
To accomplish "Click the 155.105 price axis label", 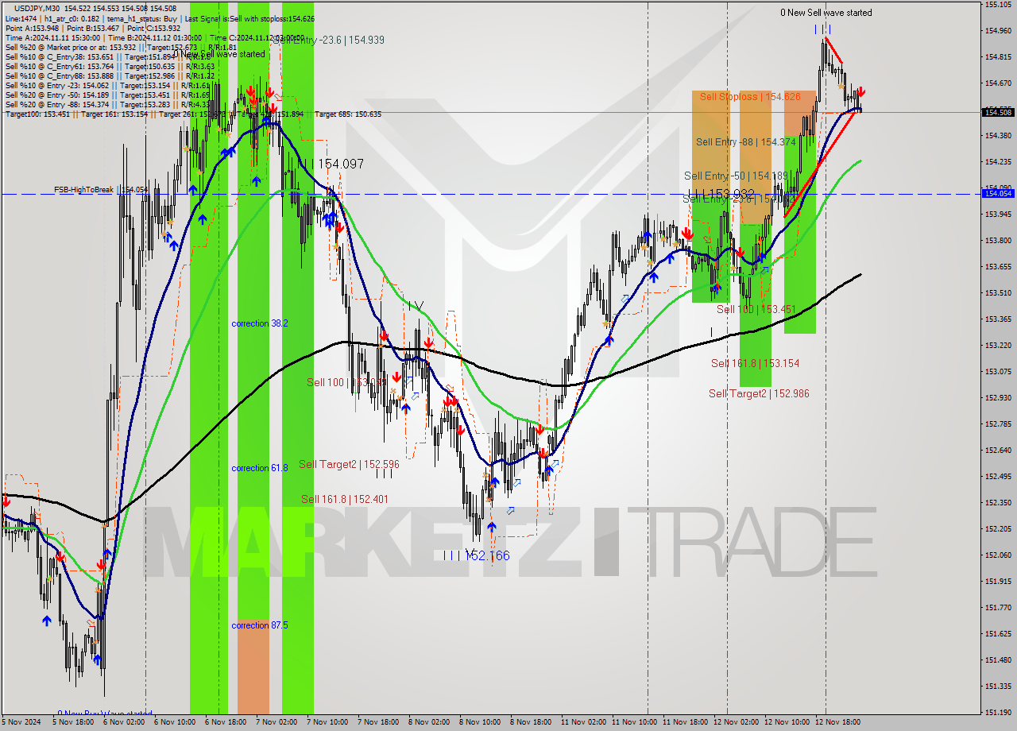I will pos(998,5).
